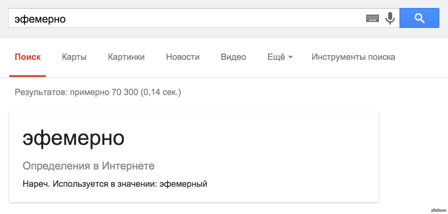The height and width of the screenshot is (214, 448).
Task: Open the Инструменты поиска options
Action: coord(353,57)
